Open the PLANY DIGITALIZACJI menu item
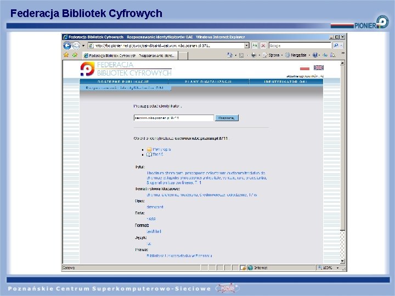Image resolution: width=395 pixels, height=296 pixels. pyautogui.click(x=208, y=82)
